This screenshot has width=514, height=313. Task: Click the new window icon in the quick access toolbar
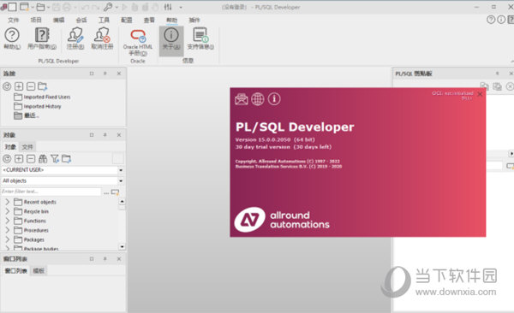tap(24, 7)
